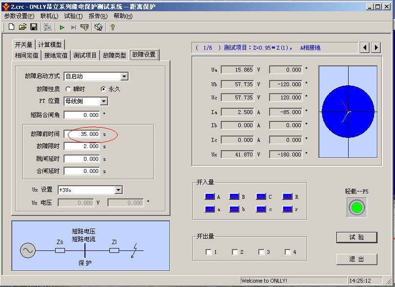Viewport: 395px width, 287px height.
Task: Click the Save floppy disk icon
Action: pyautogui.click(x=34, y=27)
